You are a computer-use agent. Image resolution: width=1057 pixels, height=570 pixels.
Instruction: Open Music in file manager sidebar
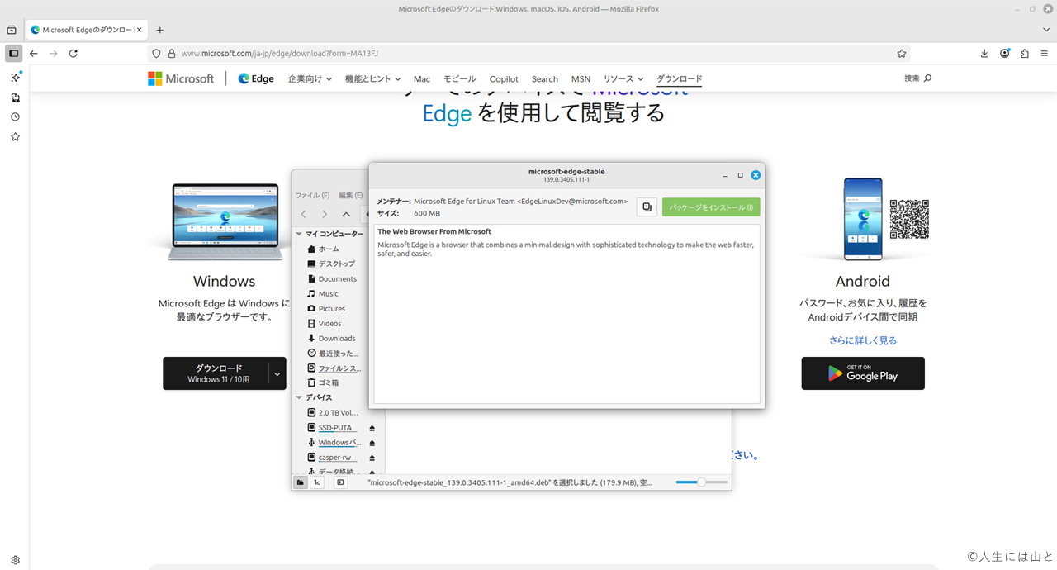coord(322,293)
